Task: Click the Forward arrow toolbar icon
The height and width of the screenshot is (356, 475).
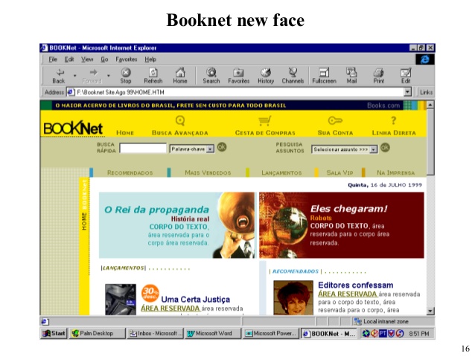Action: 93,72
